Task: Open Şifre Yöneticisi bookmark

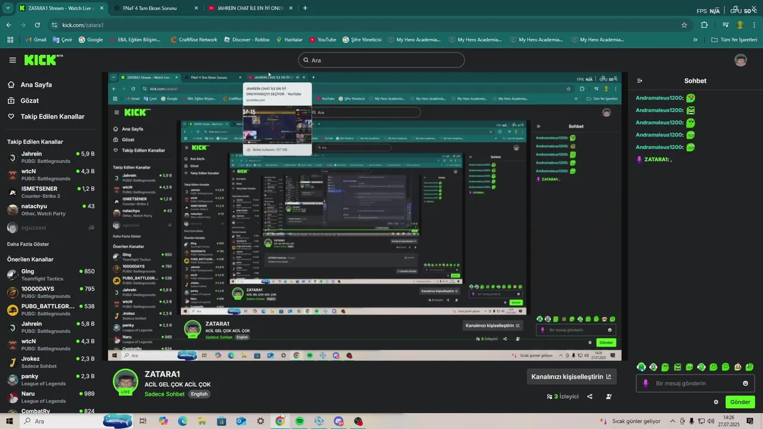Action: tap(362, 40)
